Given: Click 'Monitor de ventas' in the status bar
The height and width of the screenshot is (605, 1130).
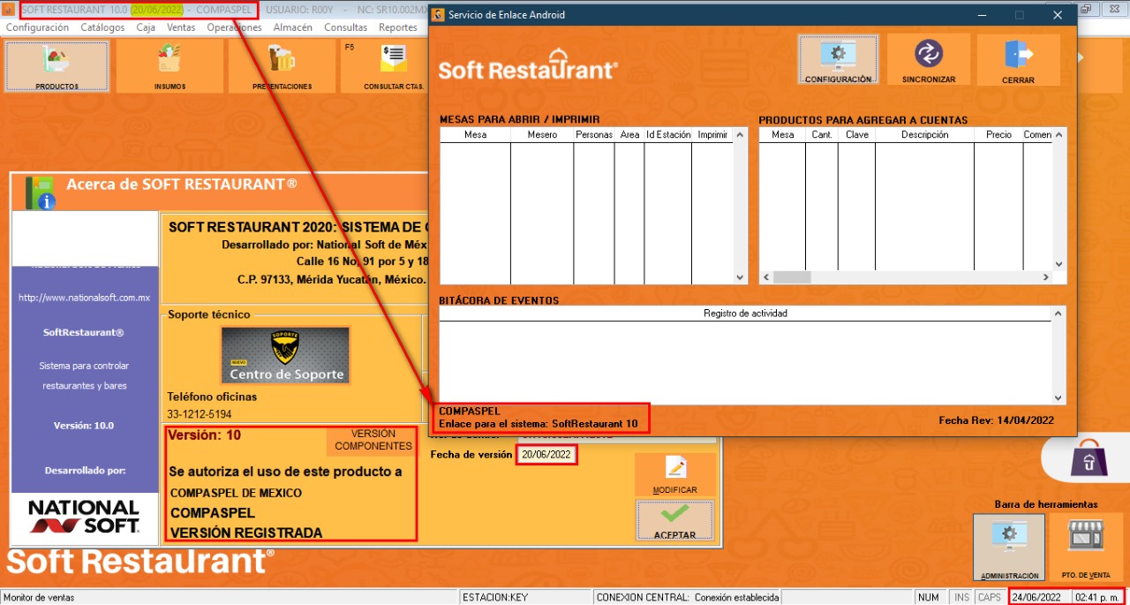Looking at the screenshot, I should (39, 597).
